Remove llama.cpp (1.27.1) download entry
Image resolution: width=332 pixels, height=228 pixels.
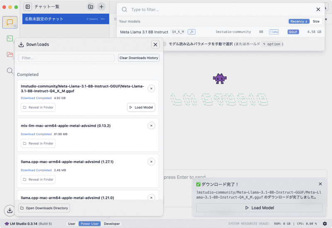(x=151, y=162)
